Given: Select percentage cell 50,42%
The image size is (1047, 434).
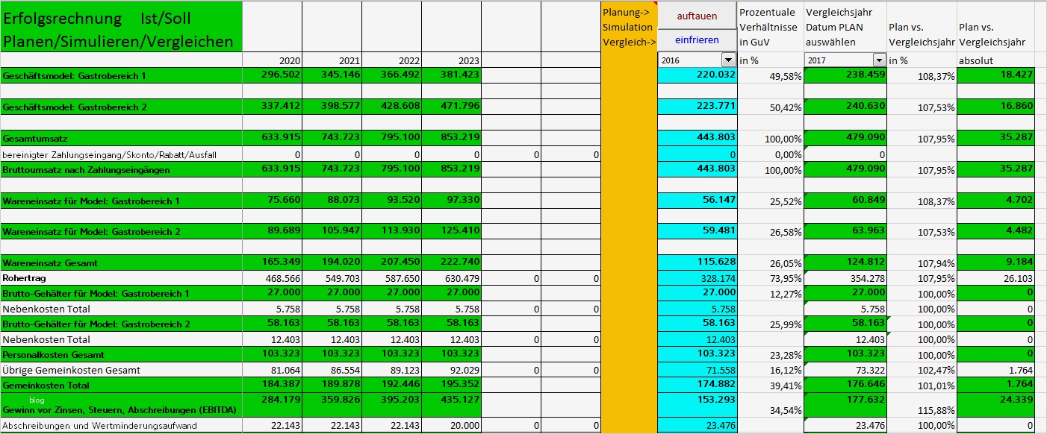Looking at the screenshot, I should [x=771, y=107].
